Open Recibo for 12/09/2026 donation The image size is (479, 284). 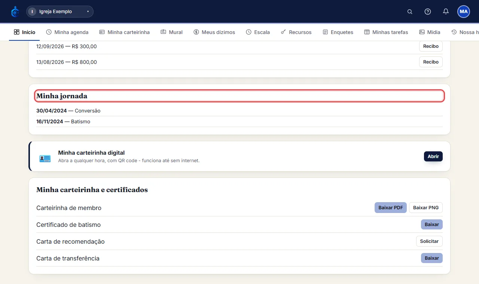431,46
